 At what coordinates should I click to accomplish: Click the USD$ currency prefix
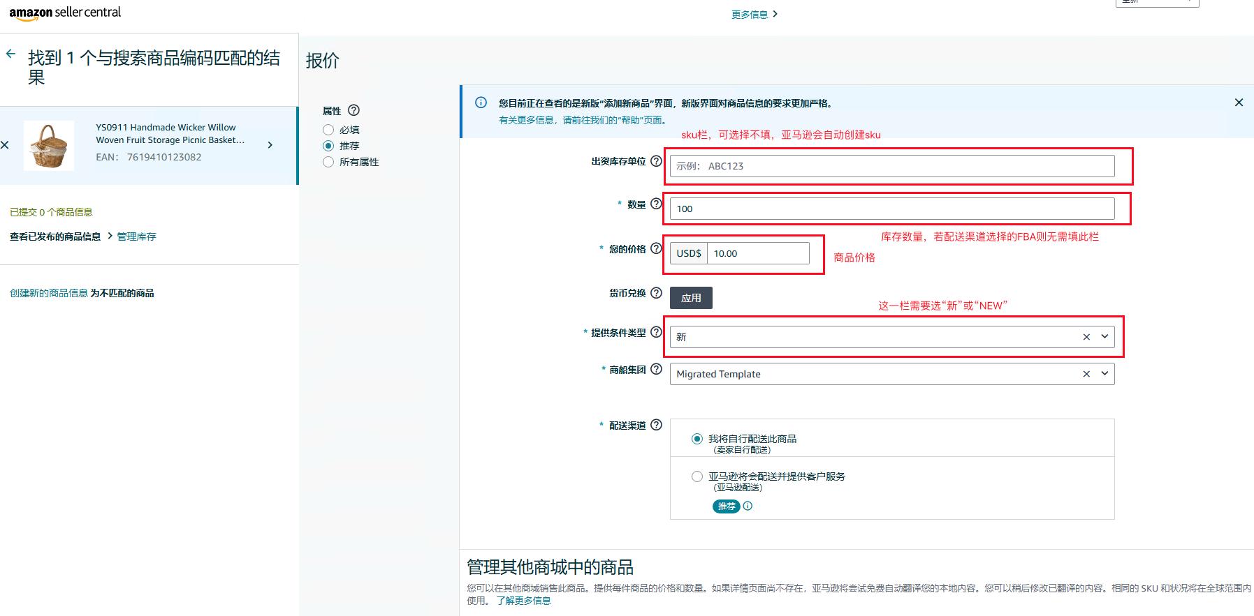click(689, 253)
